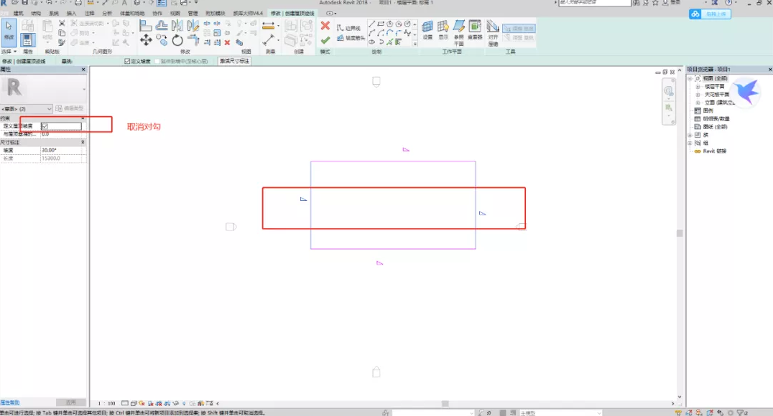Click the Help question mark icon

point(728,3)
